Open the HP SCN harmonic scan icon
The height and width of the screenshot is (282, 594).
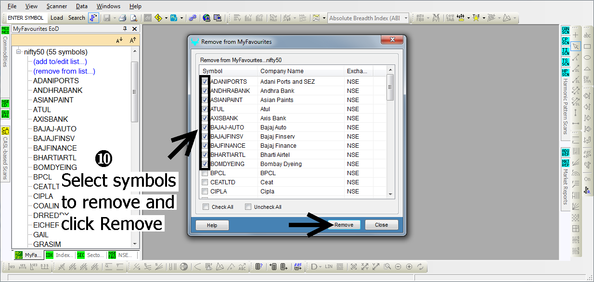click(x=565, y=73)
